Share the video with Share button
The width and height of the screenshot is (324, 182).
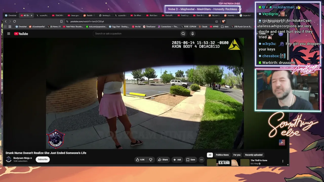pos(163,160)
